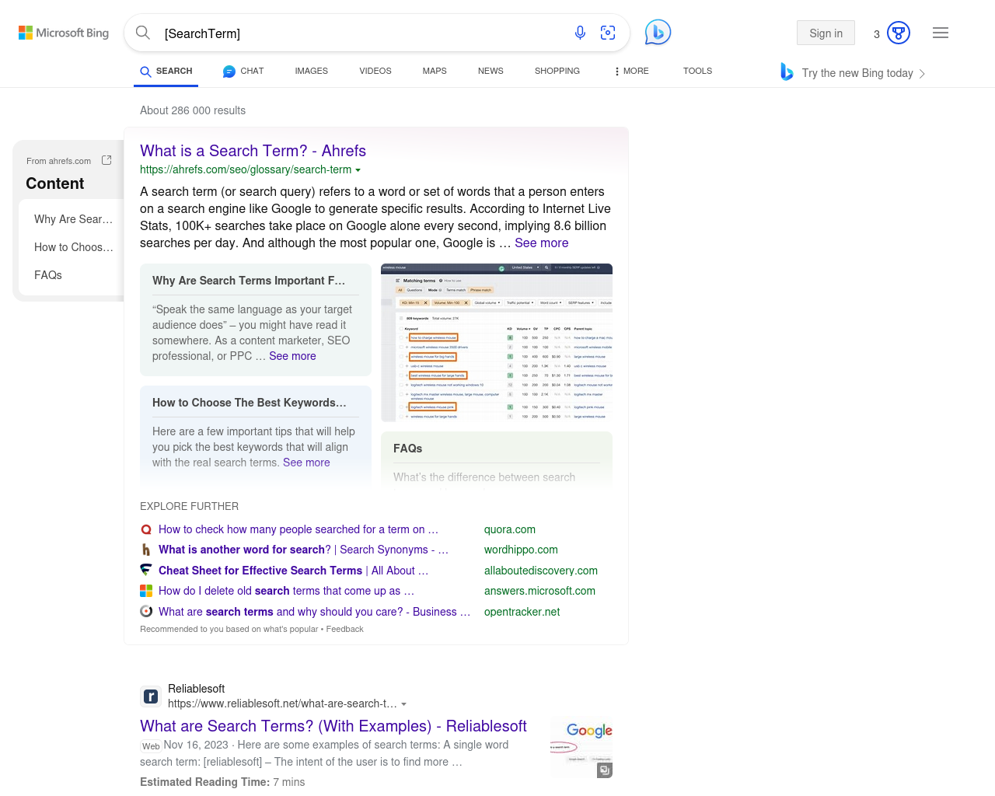Open the More menu with three dots
The height and width of the screenshot is (796, 995).
pyautogui.click(x=631, y=71)
